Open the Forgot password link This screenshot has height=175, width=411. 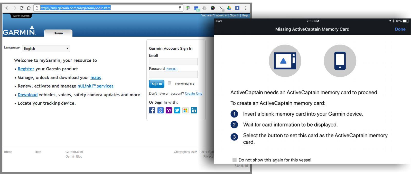(x=171, y=69)
